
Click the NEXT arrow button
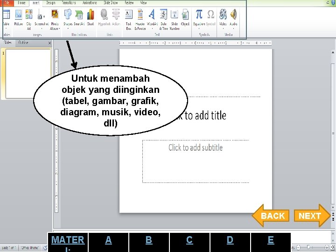coord(312,215)
